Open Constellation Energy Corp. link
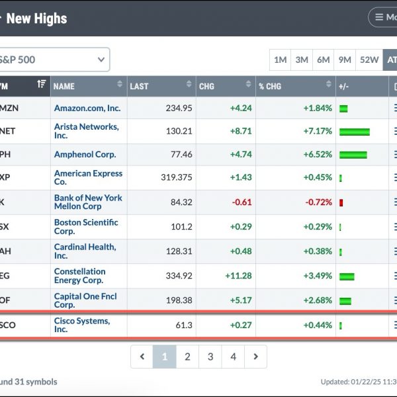The image size is (397, 397). [80, 276]
